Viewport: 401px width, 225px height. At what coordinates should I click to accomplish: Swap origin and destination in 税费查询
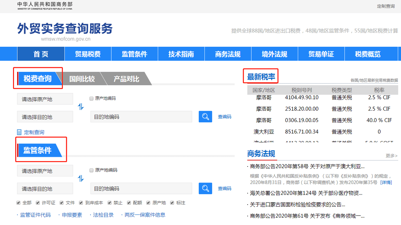(x=81, y=107)
